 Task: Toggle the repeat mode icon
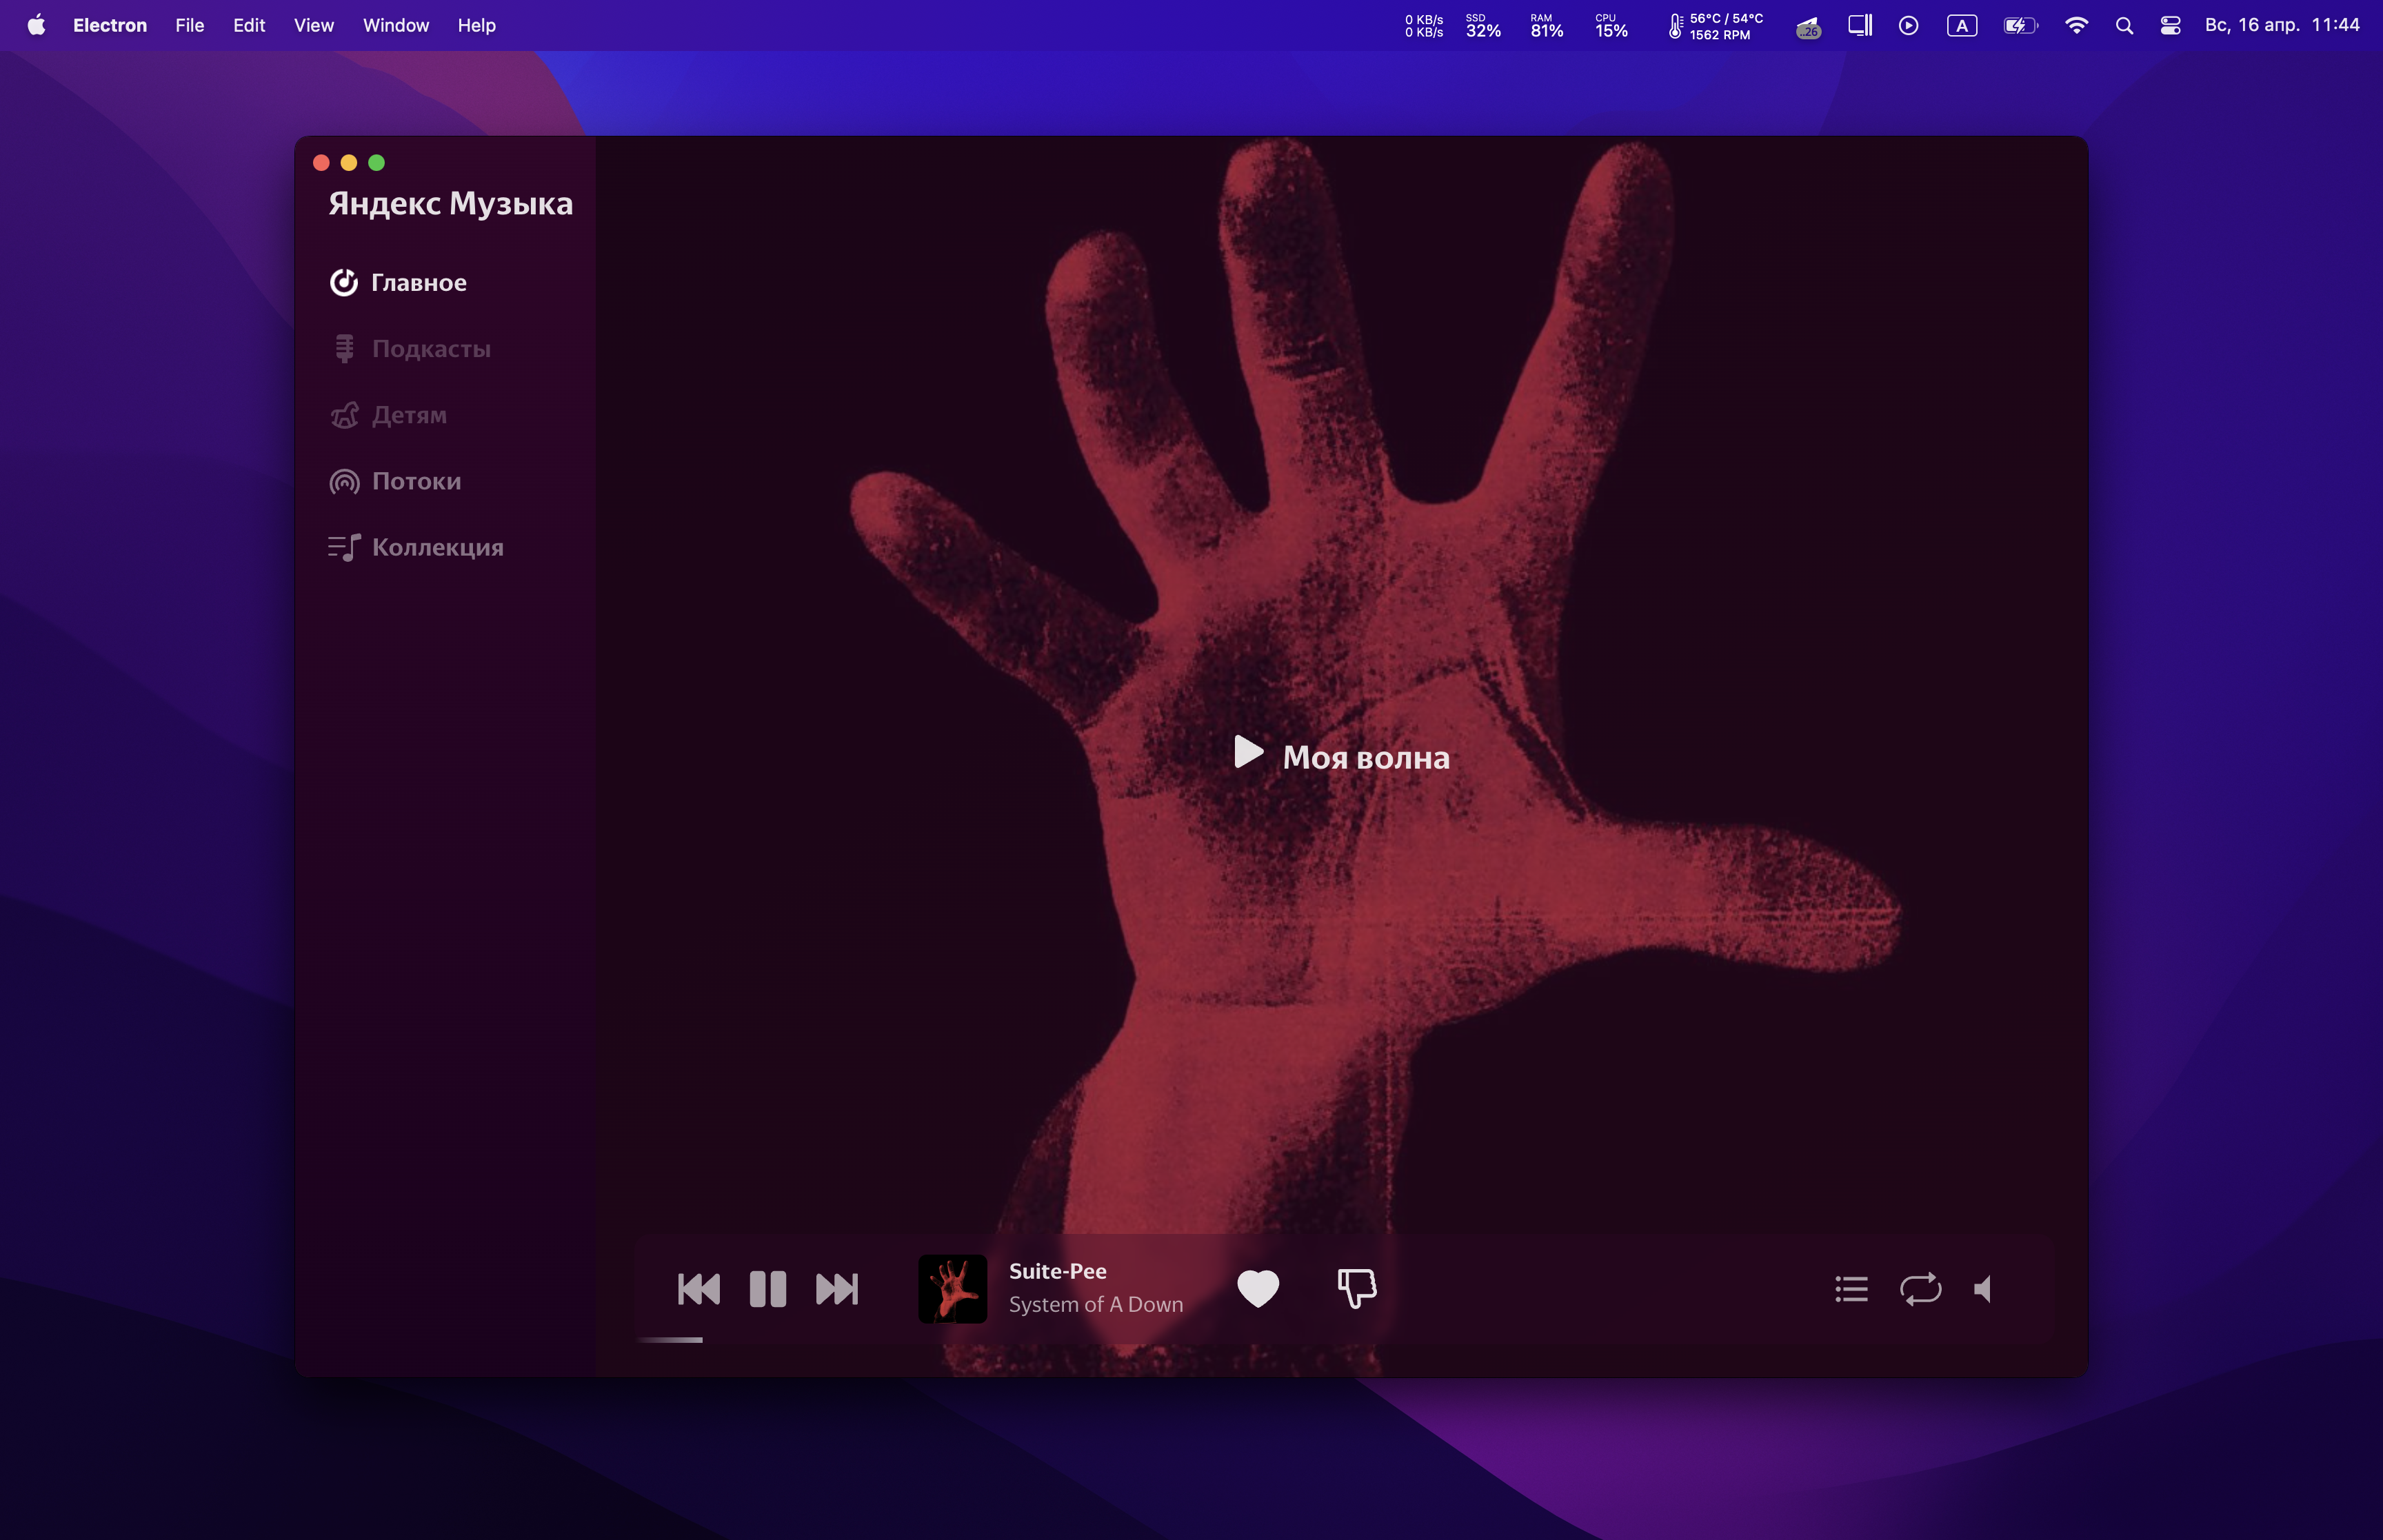(1920, 1289)
